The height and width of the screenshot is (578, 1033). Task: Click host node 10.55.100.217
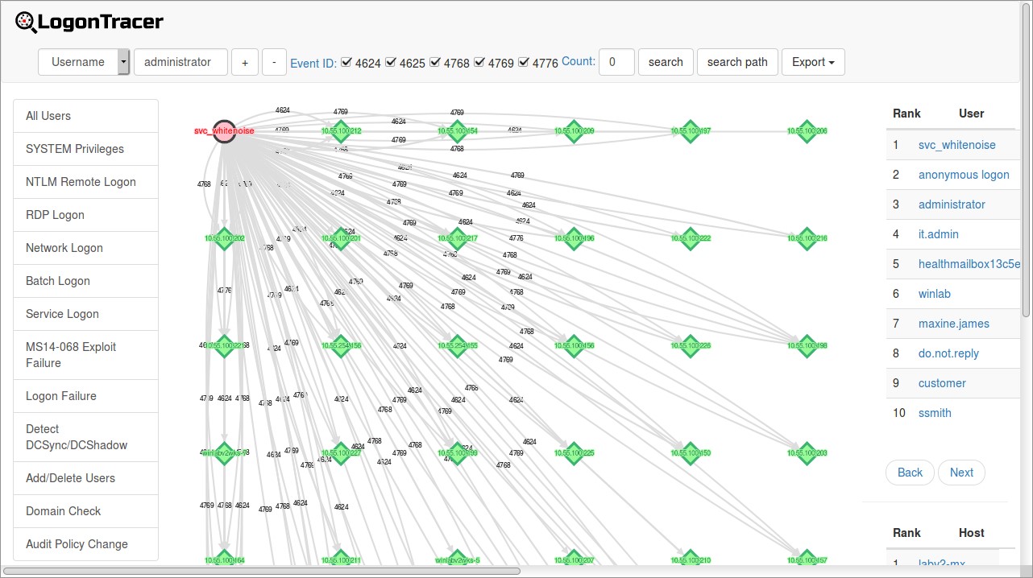coord(457,238)
